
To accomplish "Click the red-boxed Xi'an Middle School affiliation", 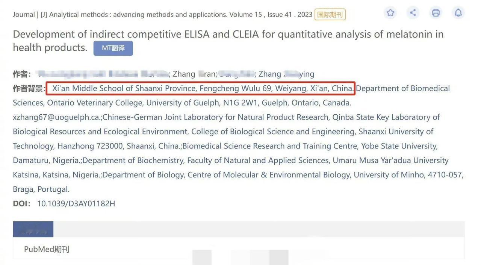I will 200,88.
